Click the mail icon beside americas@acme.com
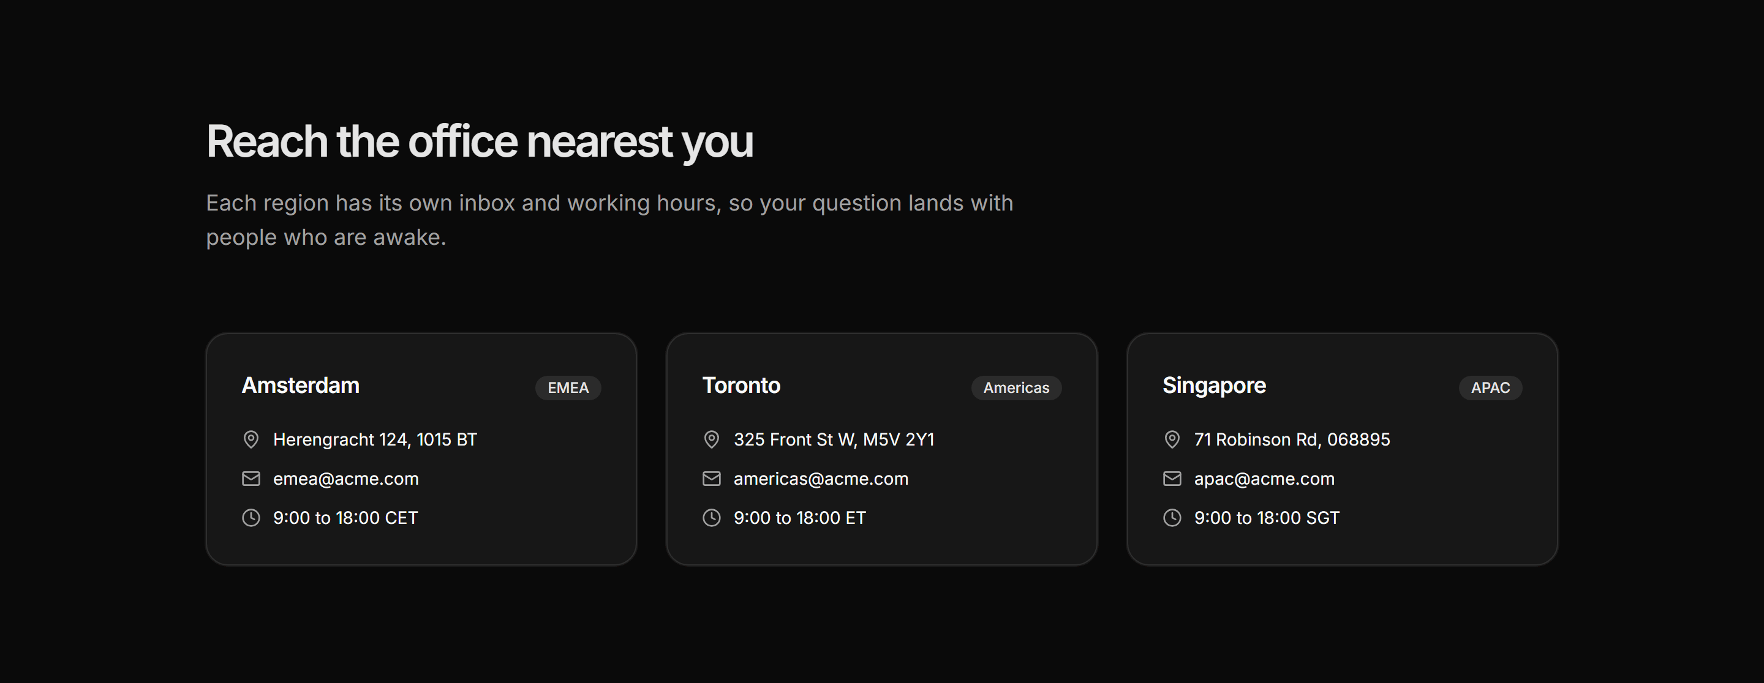Screen dimensions: 1764x683 pos(712,479)
